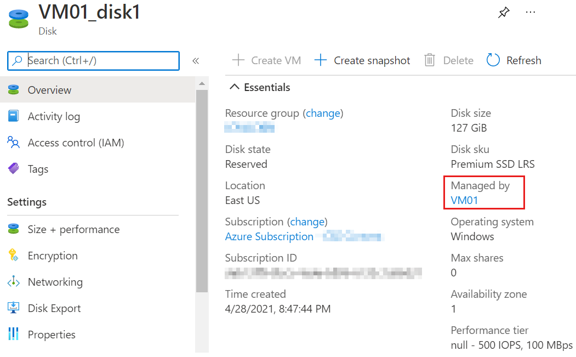Screen dimensions: 576x357
Task: Switch to the Overview section
Action: 49,89
